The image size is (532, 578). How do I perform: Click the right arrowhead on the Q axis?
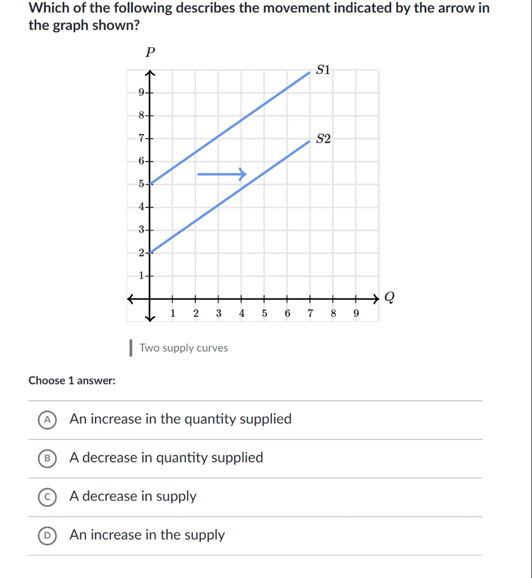coord(376,299)
